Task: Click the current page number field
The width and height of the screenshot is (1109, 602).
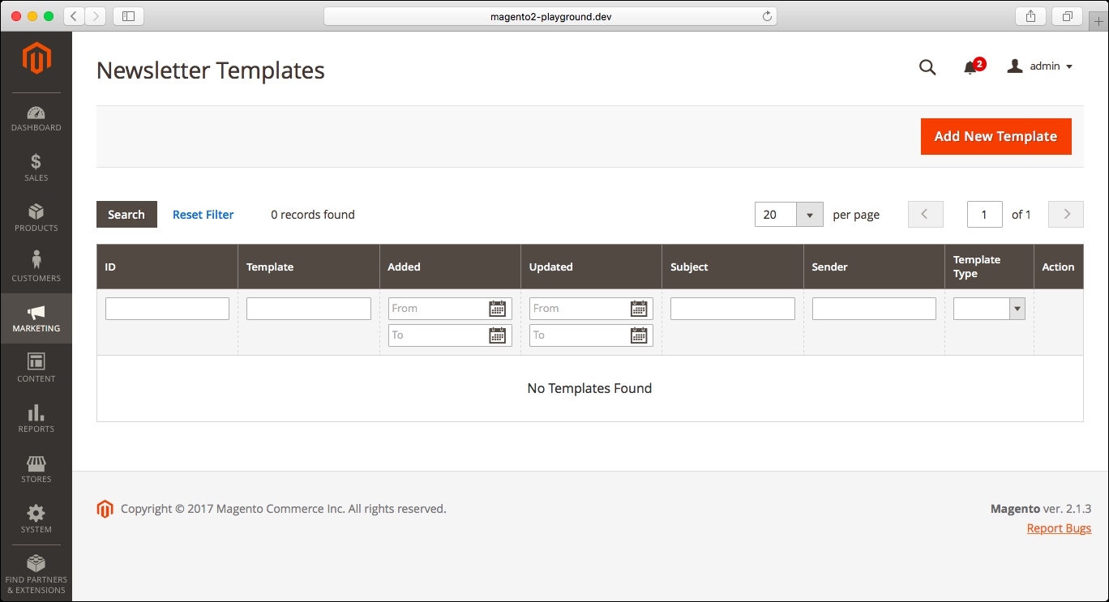Action: [984, 215]
